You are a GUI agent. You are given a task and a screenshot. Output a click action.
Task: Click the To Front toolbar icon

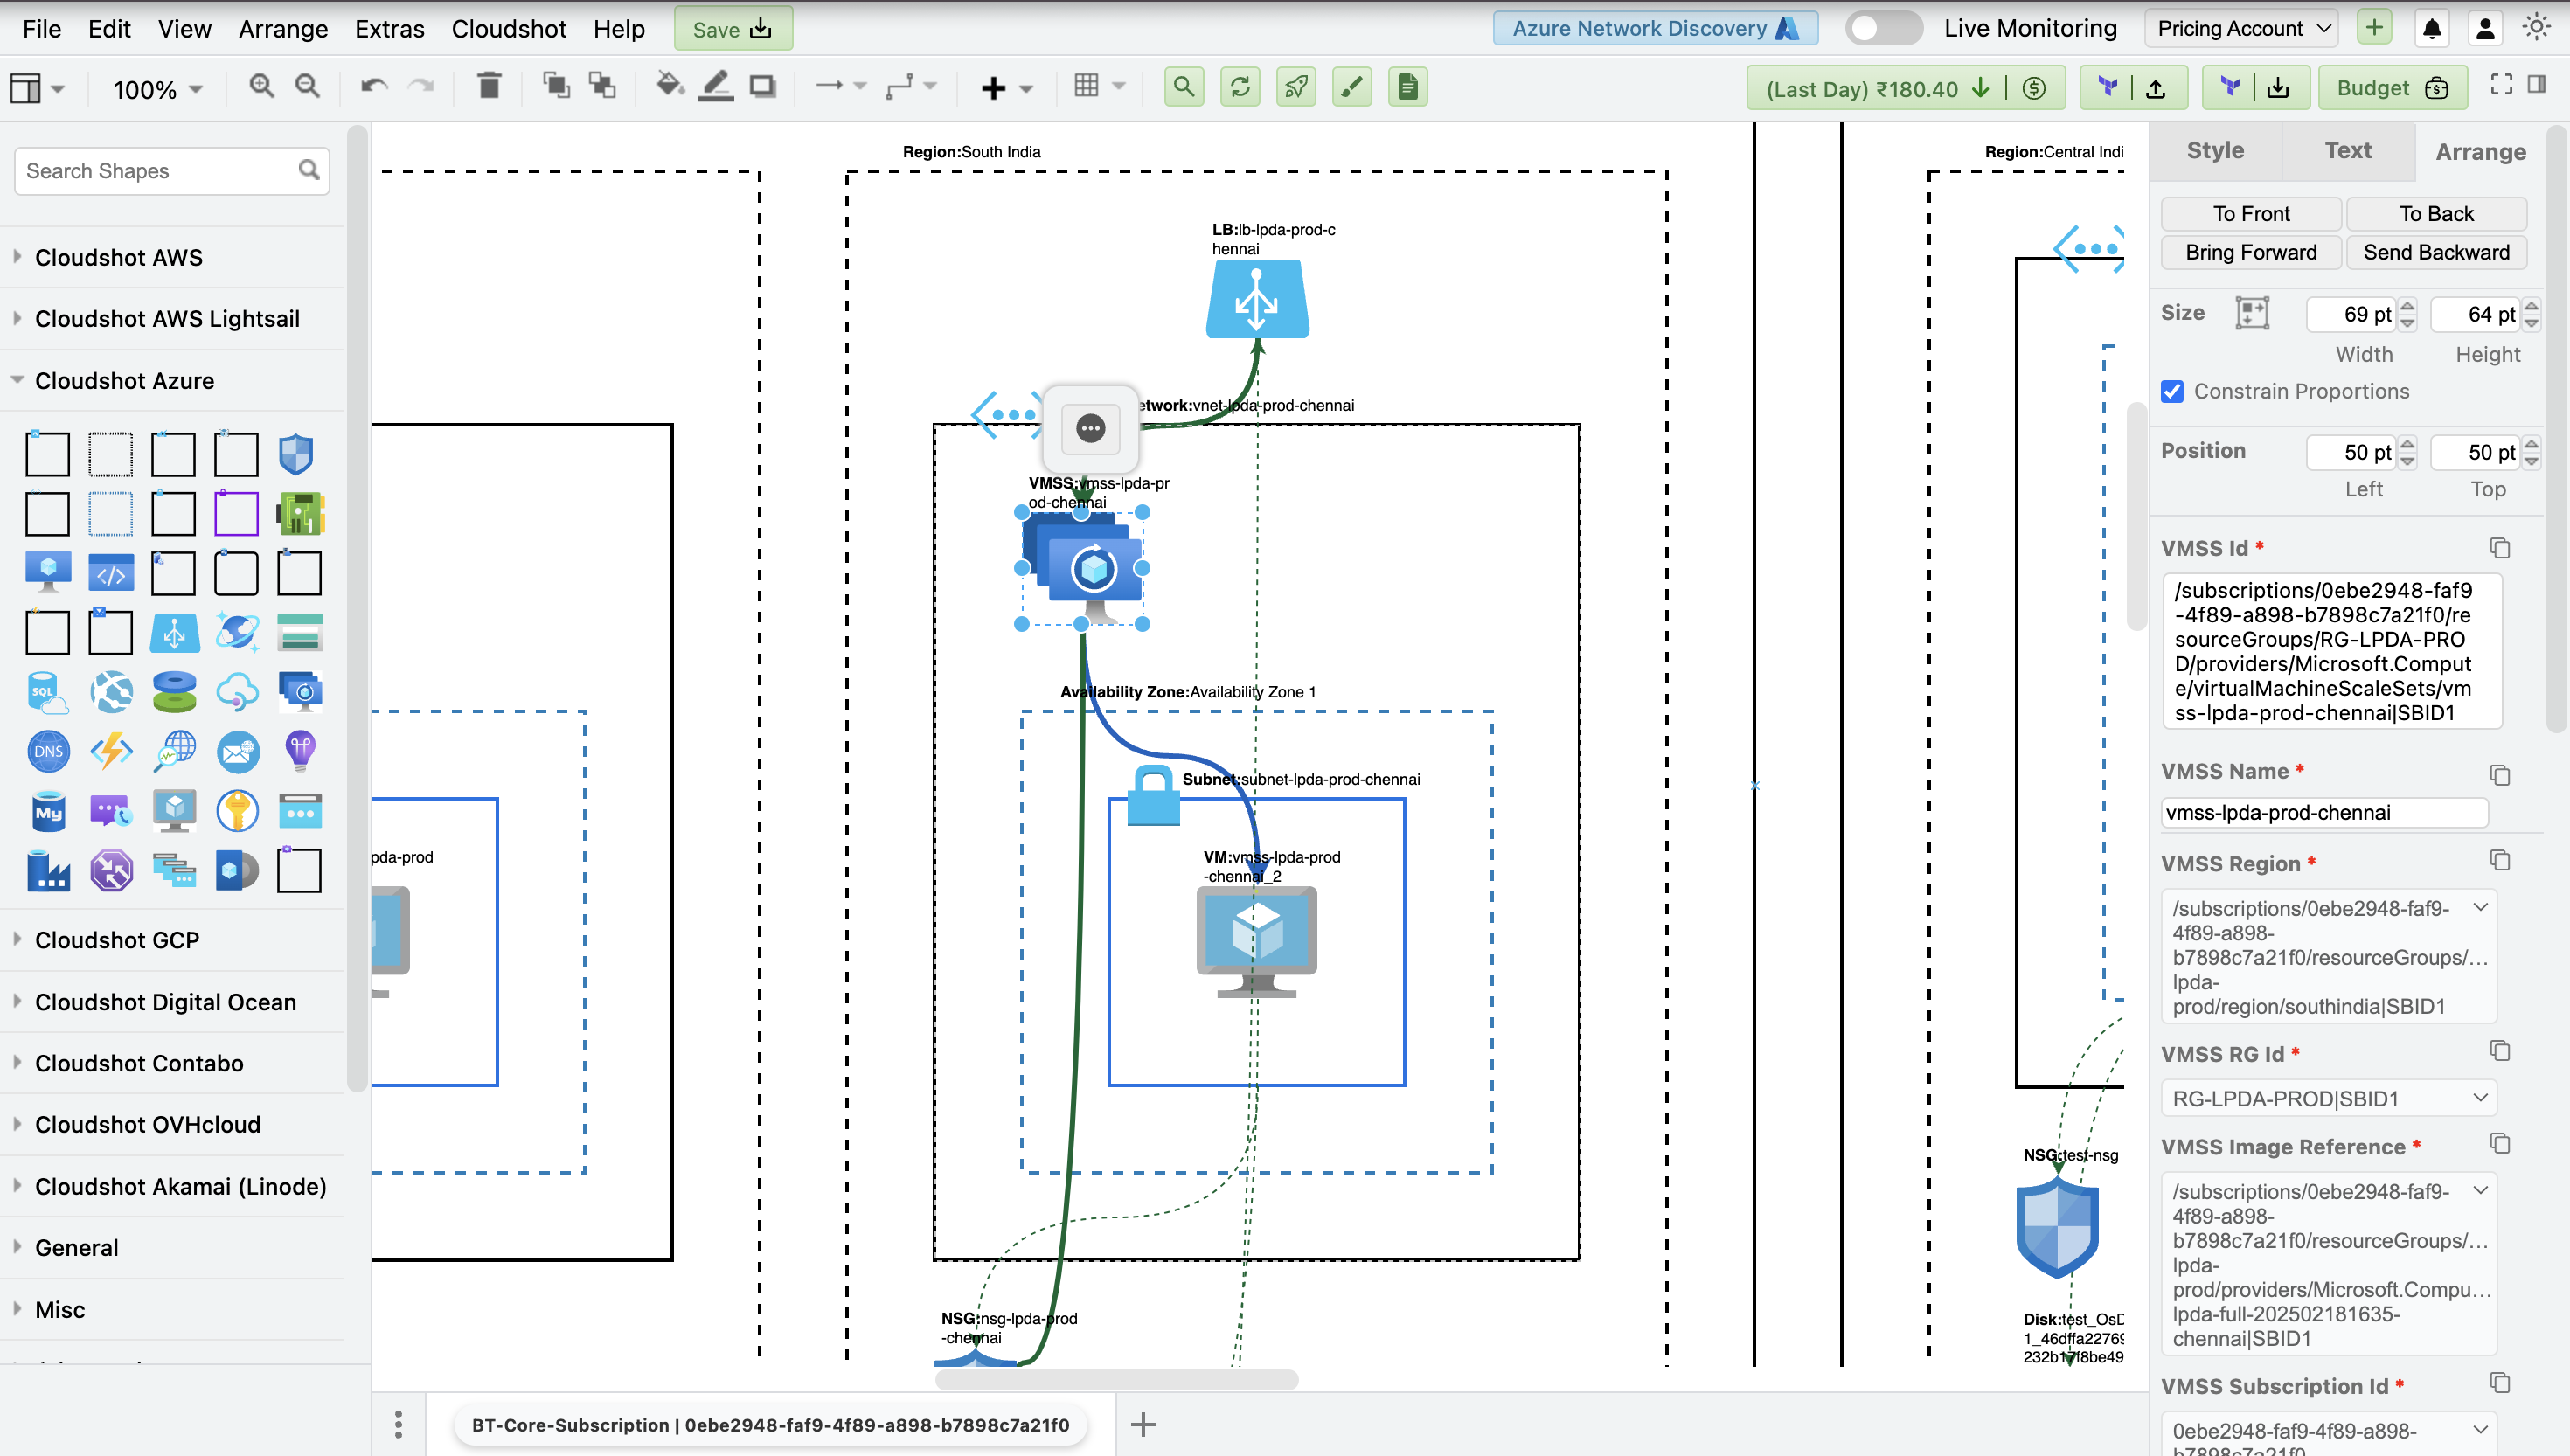pos(556,87)
